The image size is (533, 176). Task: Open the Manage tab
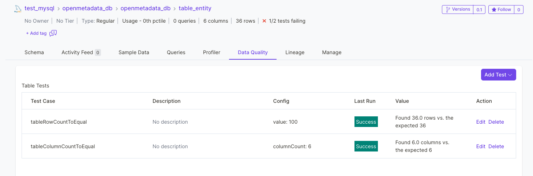pyautogui.click(x=332, y=52)
